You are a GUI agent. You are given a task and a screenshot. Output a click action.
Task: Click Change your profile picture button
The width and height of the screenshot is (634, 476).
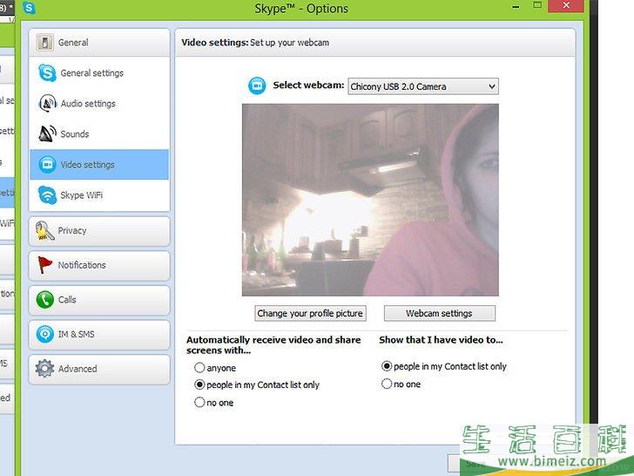[x=311, y=313]
